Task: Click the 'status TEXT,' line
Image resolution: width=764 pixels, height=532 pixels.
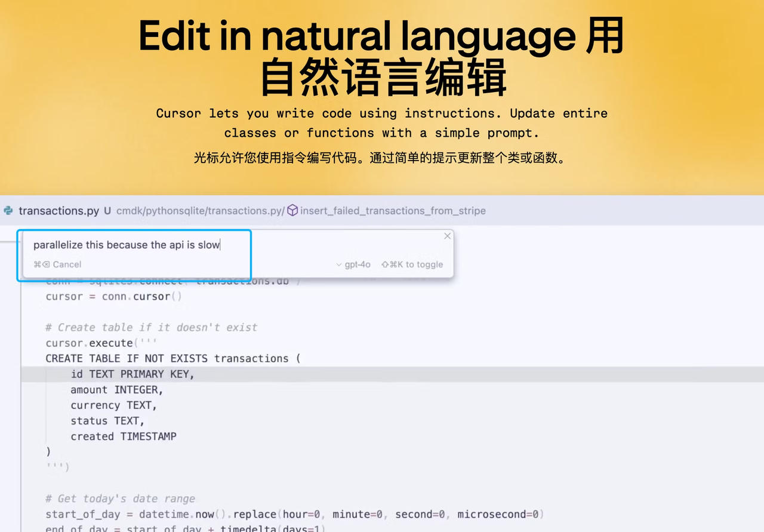Action: tap(107, 421)
